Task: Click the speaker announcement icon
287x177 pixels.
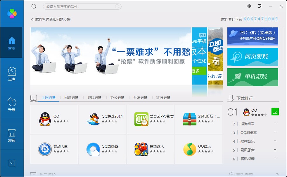Action: pos(32,19)
